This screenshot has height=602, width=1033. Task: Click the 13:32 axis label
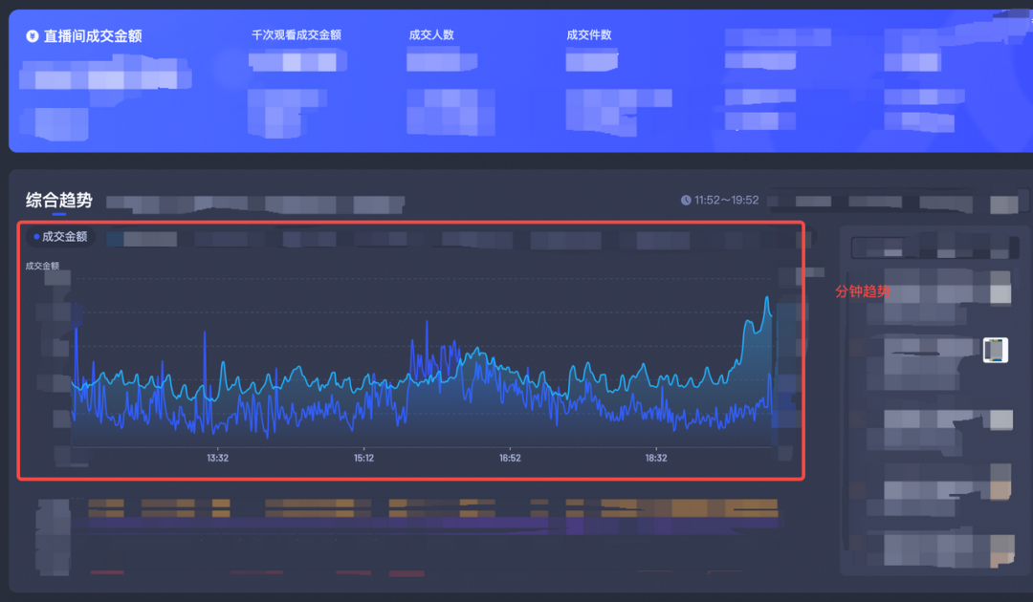pos(217,458)
